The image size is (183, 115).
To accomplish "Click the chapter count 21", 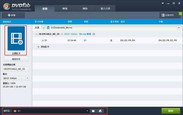I will click(x=85, y=40).
